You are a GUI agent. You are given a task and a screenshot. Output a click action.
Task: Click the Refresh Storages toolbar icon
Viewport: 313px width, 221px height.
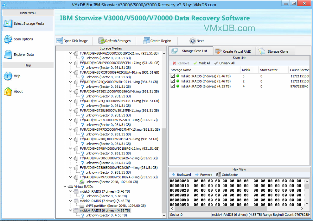click(101, 41)
